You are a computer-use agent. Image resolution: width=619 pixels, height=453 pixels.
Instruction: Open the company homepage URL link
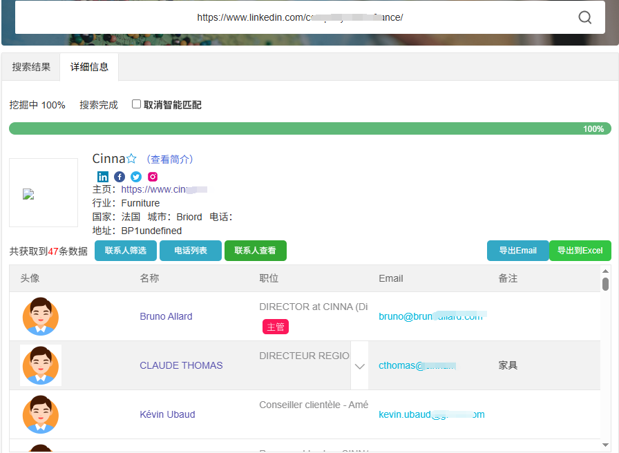(164, 189)
